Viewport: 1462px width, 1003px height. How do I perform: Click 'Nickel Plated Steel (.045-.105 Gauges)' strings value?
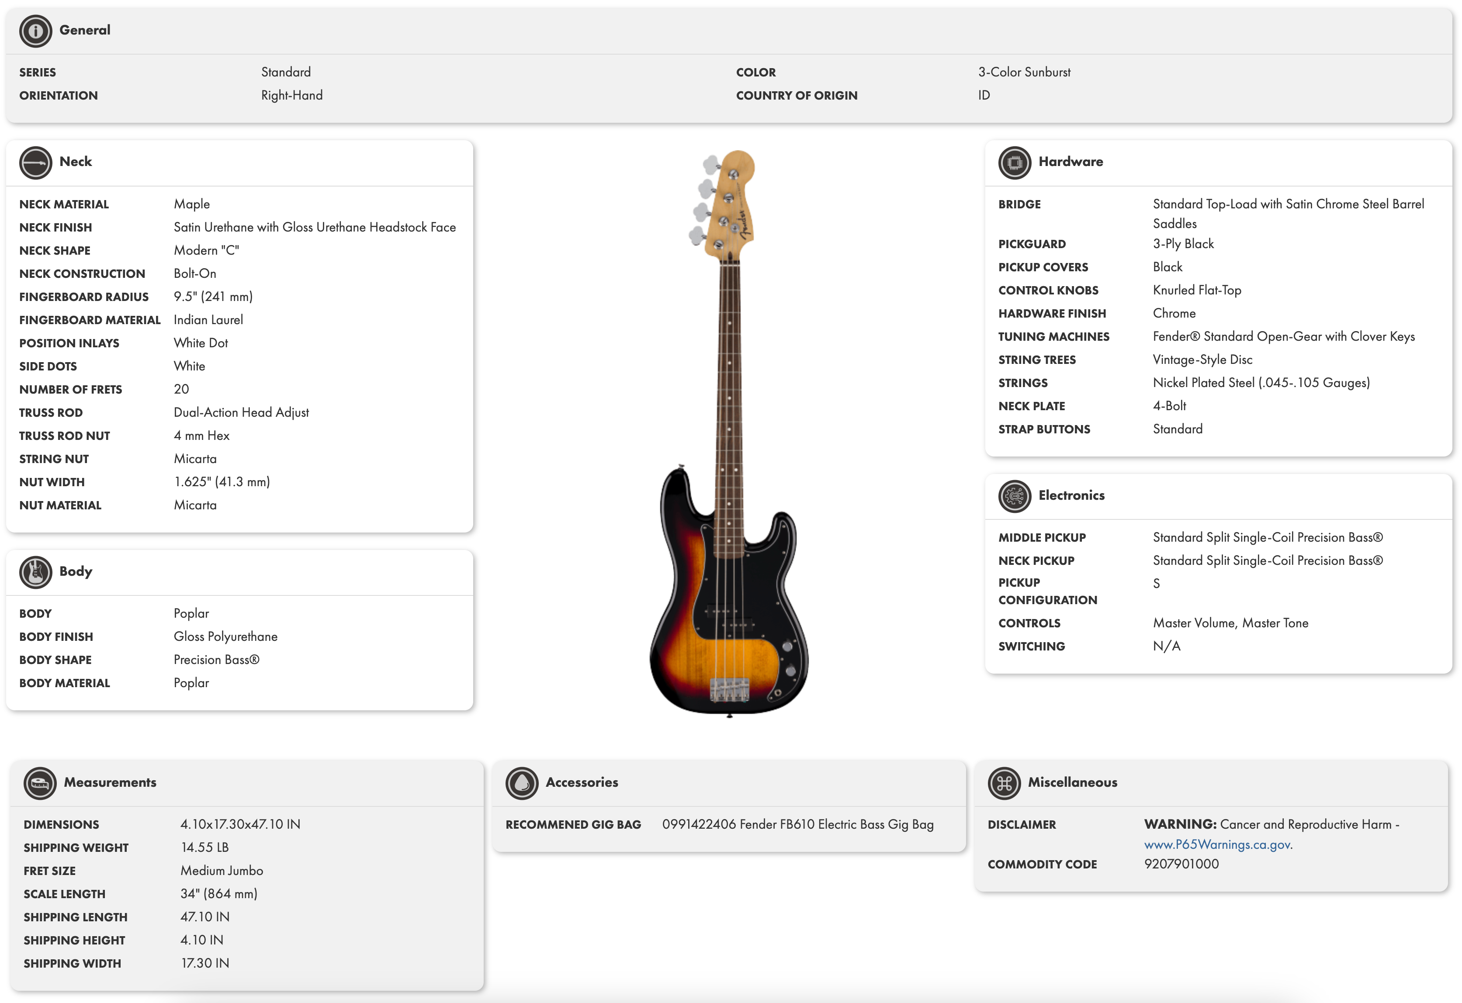click(x=1261, y=382)
